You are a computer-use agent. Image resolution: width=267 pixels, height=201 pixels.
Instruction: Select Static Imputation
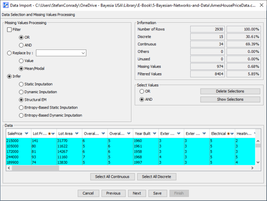21,84
